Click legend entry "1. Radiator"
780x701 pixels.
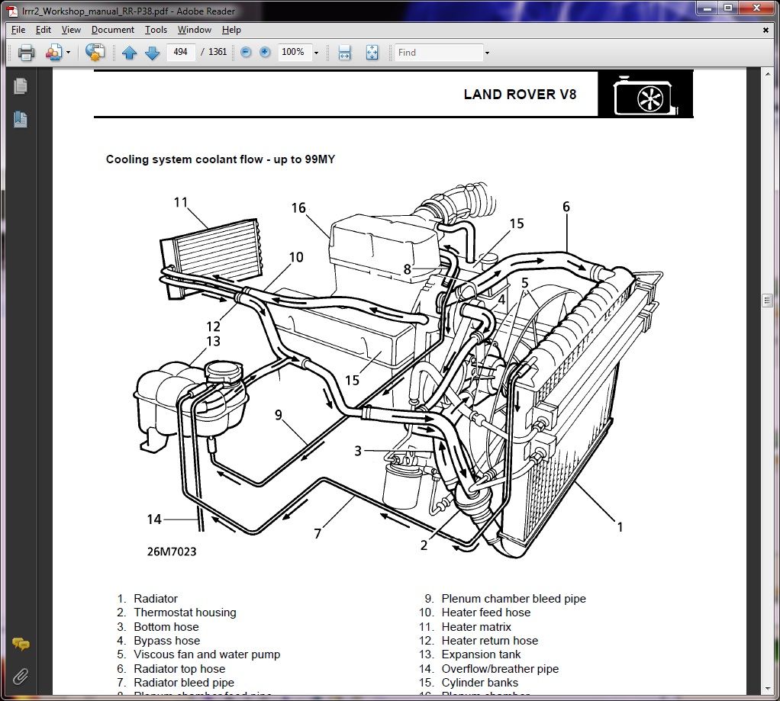coord(147,599)
